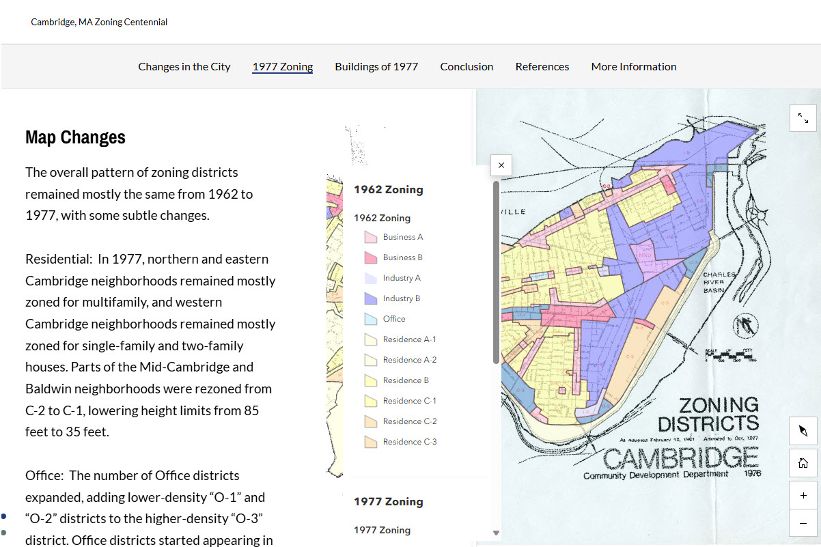Click the compass north-reset icon
The width and height of the screenshot is (821, 547).
coord(803,431)
